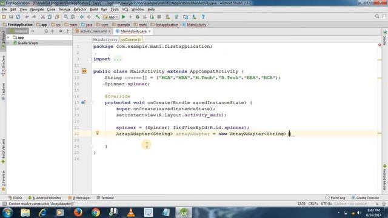This screenshot has height=218, width=388.
Task: Open the Terminal tool window
Action: point(105,198)
